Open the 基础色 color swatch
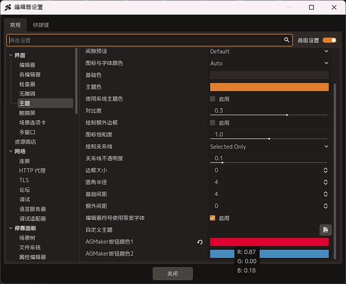The image size is (346, 284). [x=269, y=75]
